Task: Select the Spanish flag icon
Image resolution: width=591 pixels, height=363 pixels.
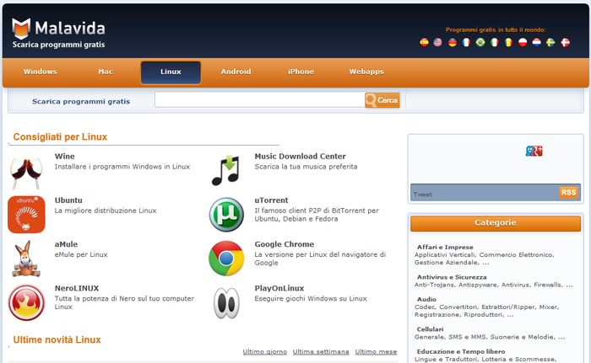Action: (x=424, y=42)
